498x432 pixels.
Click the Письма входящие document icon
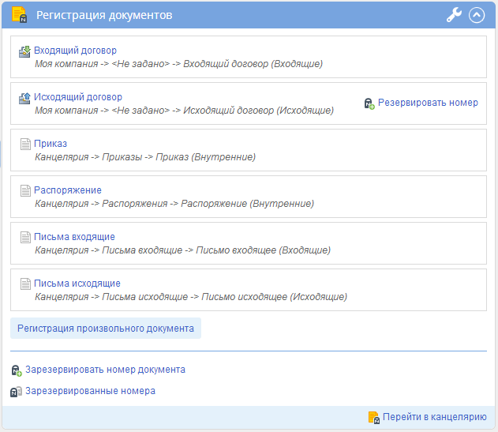pos(25,237)
